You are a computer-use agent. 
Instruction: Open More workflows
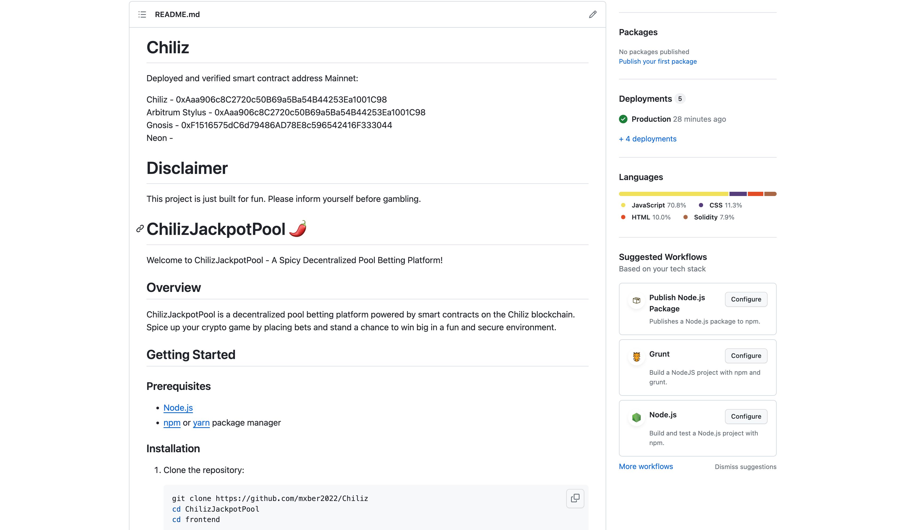click(646, 466)
